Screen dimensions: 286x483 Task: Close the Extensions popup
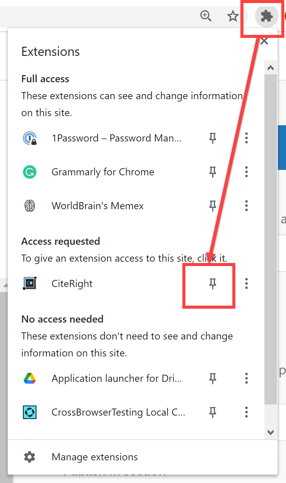pos(264,41)
